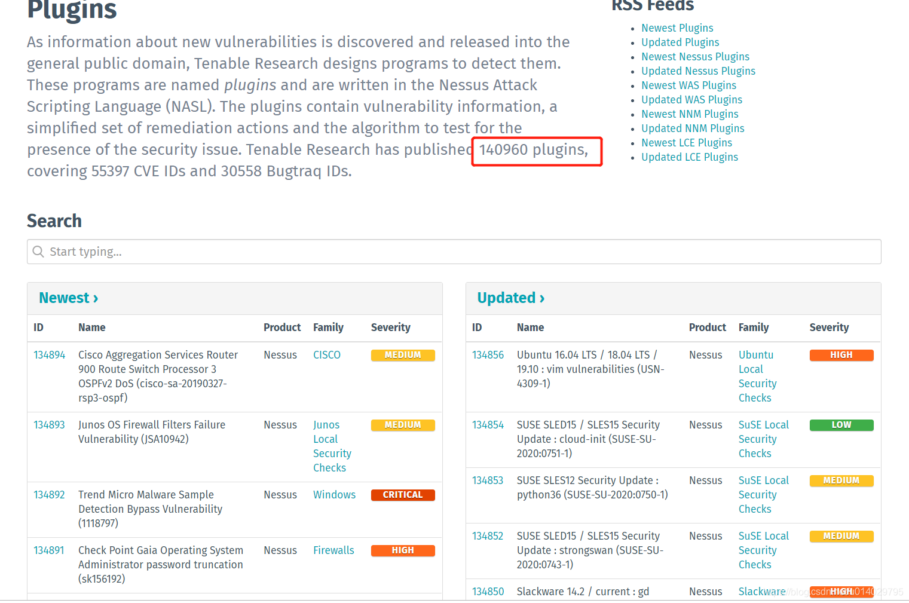Open Updated NNM Plugins feed
Screen dimensions: 909x603
point(693,128)
